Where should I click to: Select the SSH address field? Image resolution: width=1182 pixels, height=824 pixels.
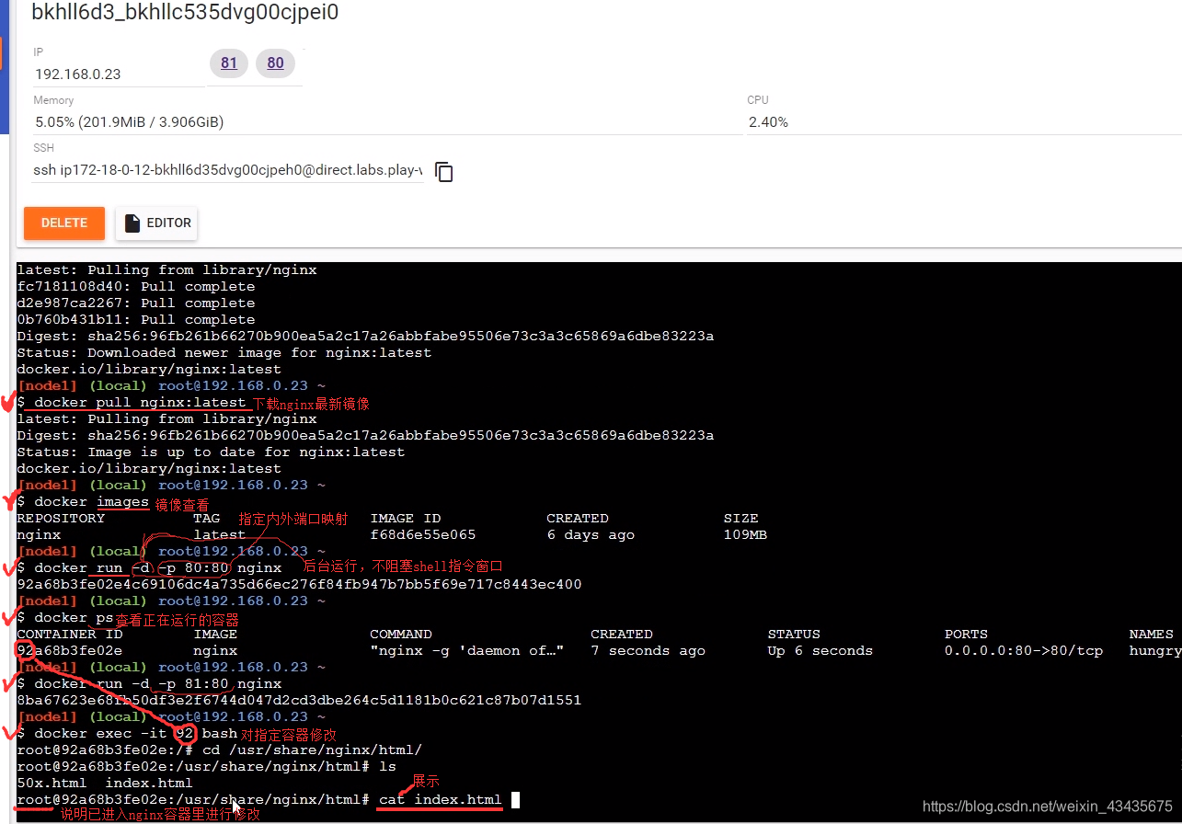[228, 170]
